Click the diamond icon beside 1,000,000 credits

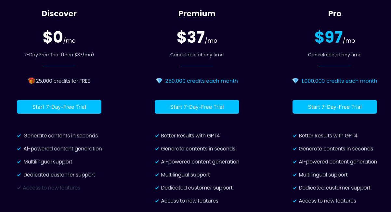click(x=295, y=81)
